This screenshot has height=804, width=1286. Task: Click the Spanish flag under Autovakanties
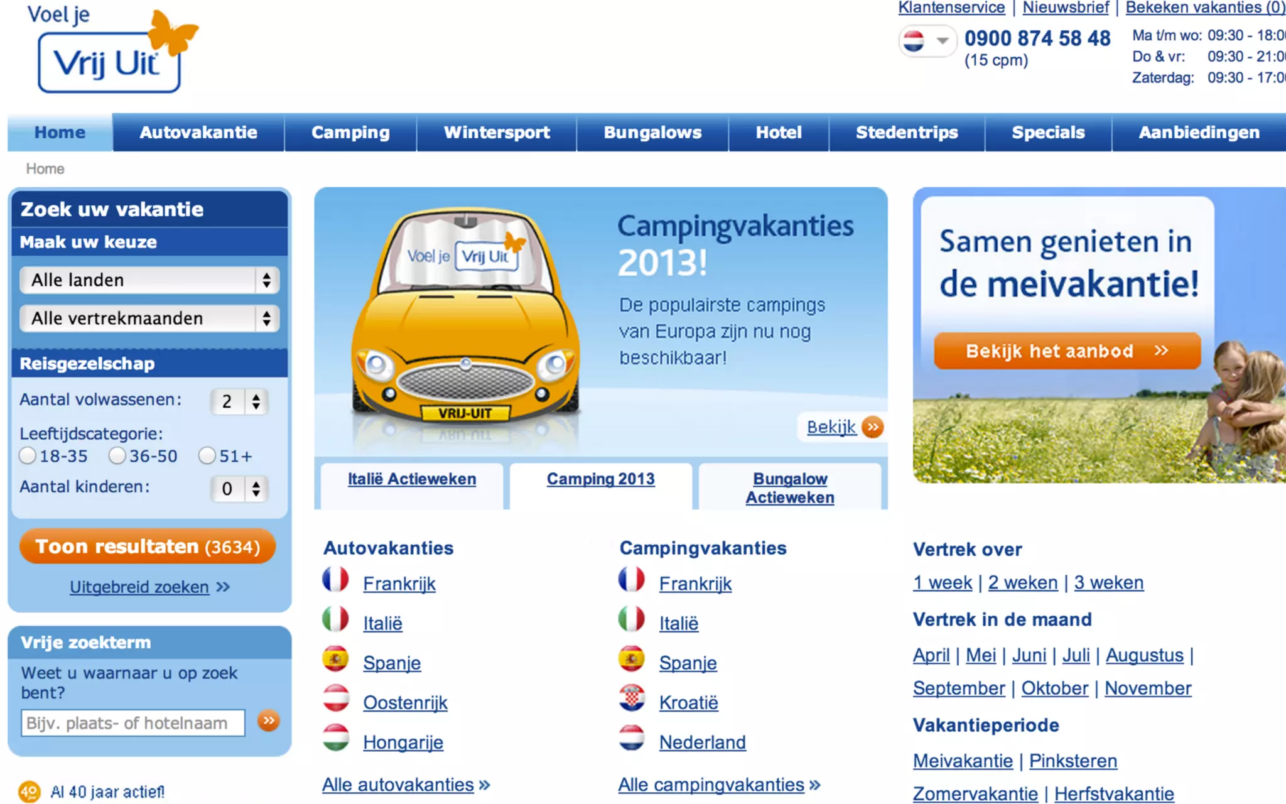(x=335, y=659)
